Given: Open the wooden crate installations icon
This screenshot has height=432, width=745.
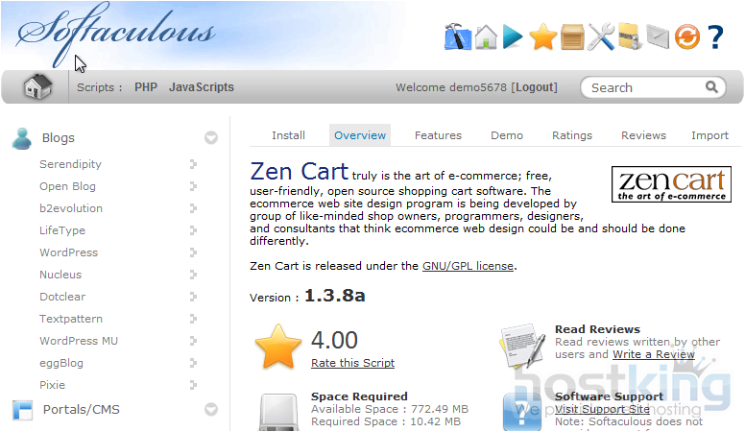Looking at the screenshot, I should [573, 37].
